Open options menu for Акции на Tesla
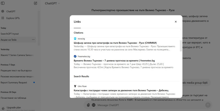This screenshot has width=220, height=111. [x=33, y=40]
